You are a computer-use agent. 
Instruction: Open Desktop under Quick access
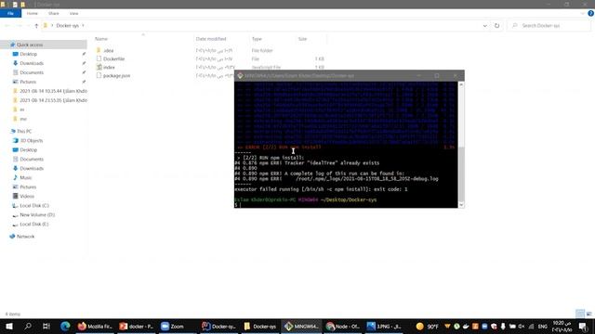tap(29, 54)
